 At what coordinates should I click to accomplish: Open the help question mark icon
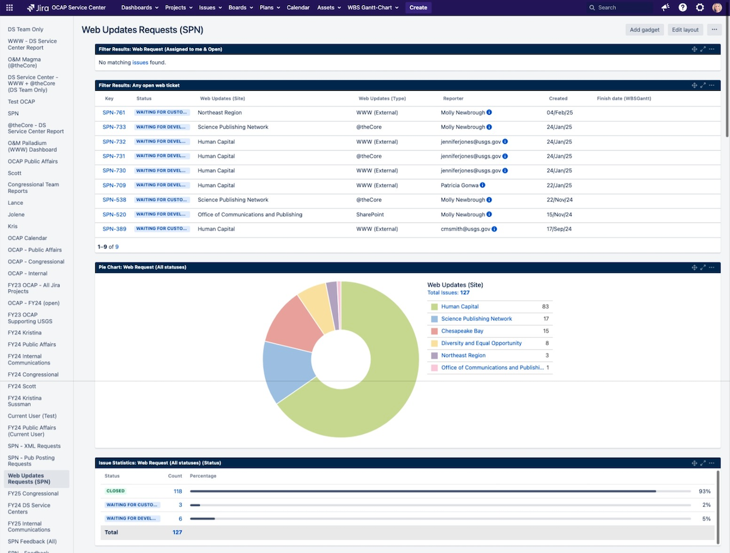point(682,8)
